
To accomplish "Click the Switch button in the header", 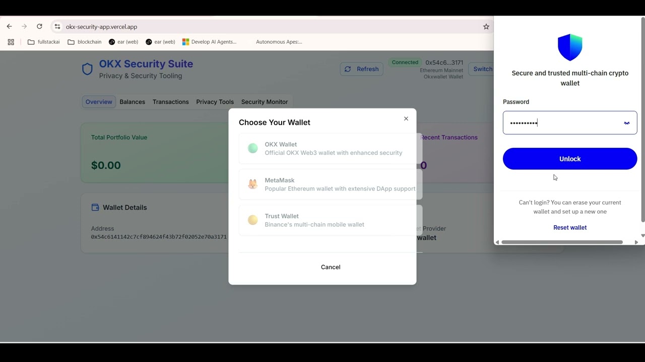I will (x=481, y=69).
